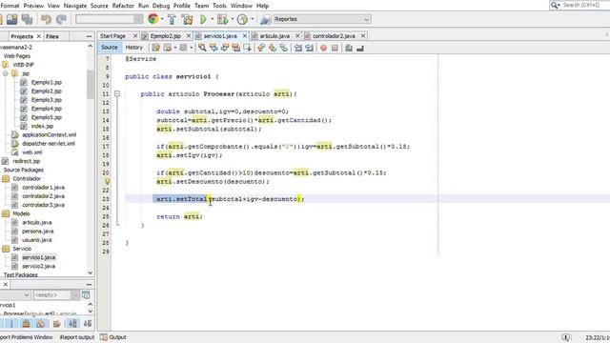Switch to the articulo.java editor tab
The image size is (610, 343).
pos(274,36)
